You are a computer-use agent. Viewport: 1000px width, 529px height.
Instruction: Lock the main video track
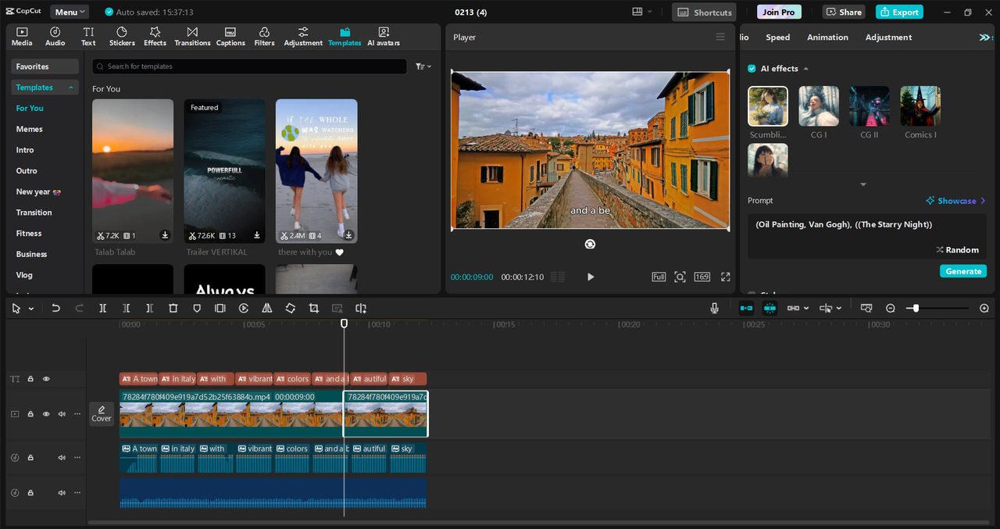point(30,414)
